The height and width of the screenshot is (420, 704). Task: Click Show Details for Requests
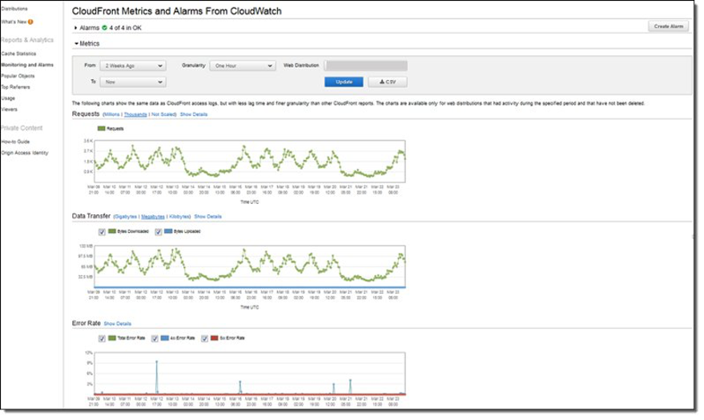click(194, 114)
